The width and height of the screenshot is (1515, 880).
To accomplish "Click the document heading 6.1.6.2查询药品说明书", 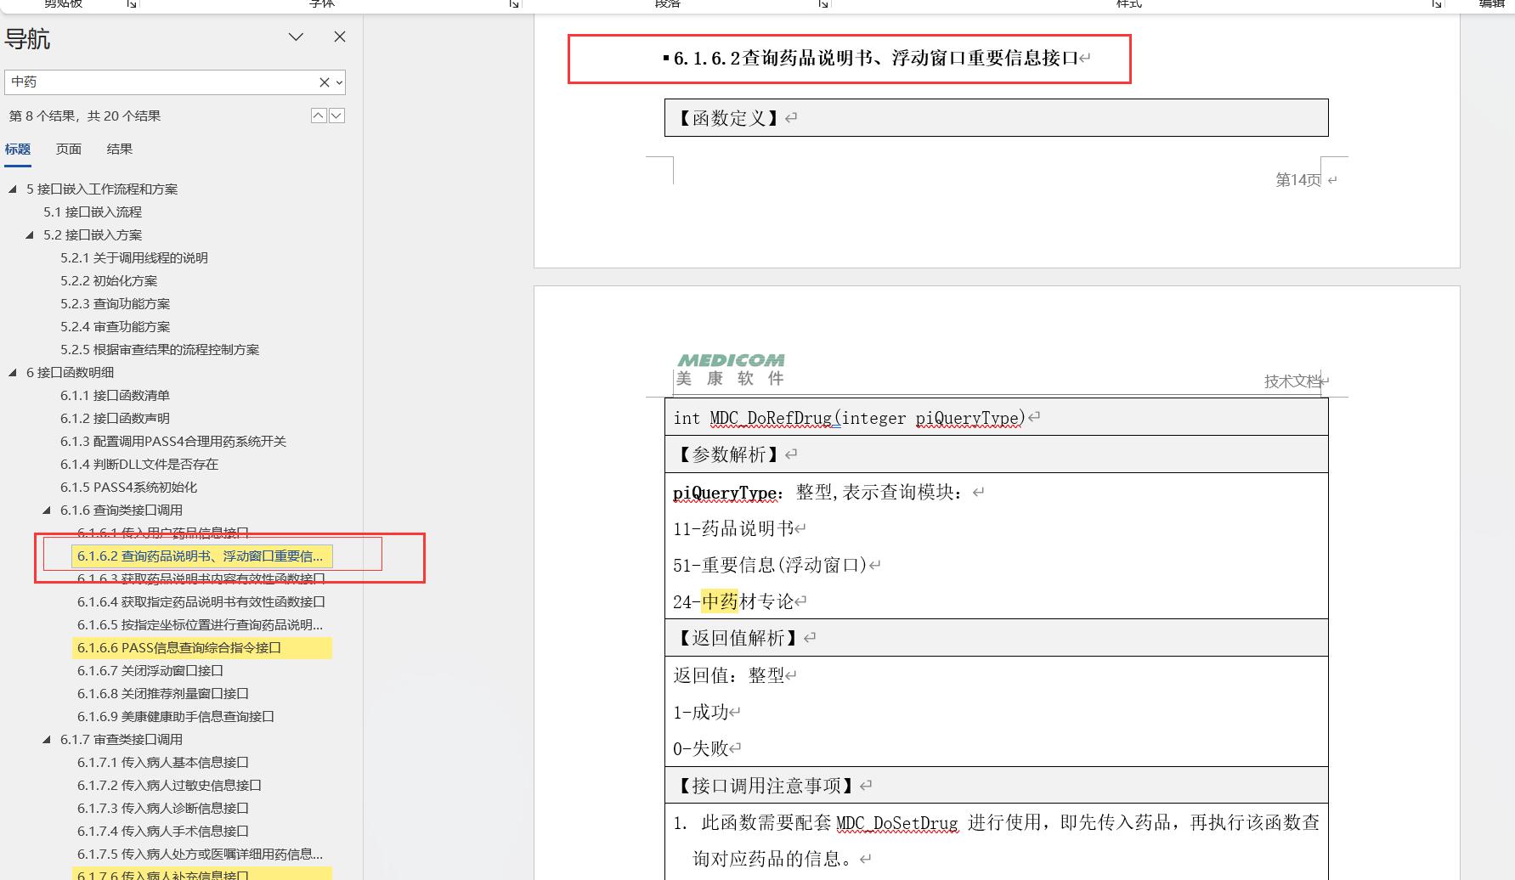I will click(x=876, y=59).
